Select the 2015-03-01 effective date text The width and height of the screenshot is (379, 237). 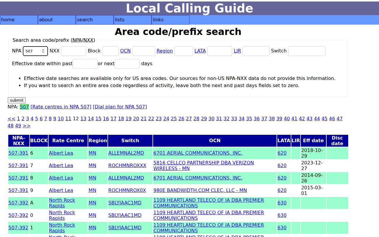tap(312, 190)
